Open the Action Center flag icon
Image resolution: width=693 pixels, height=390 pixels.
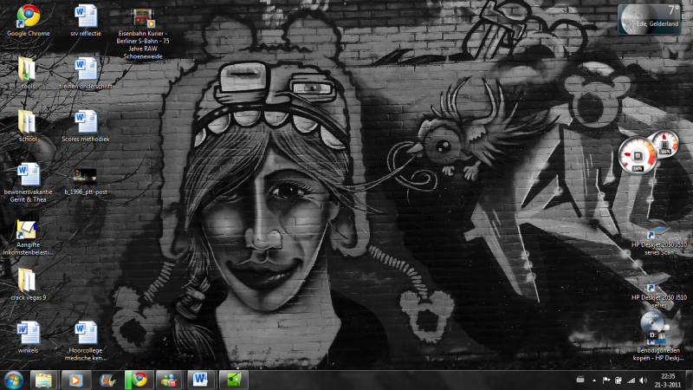[606, 380]
